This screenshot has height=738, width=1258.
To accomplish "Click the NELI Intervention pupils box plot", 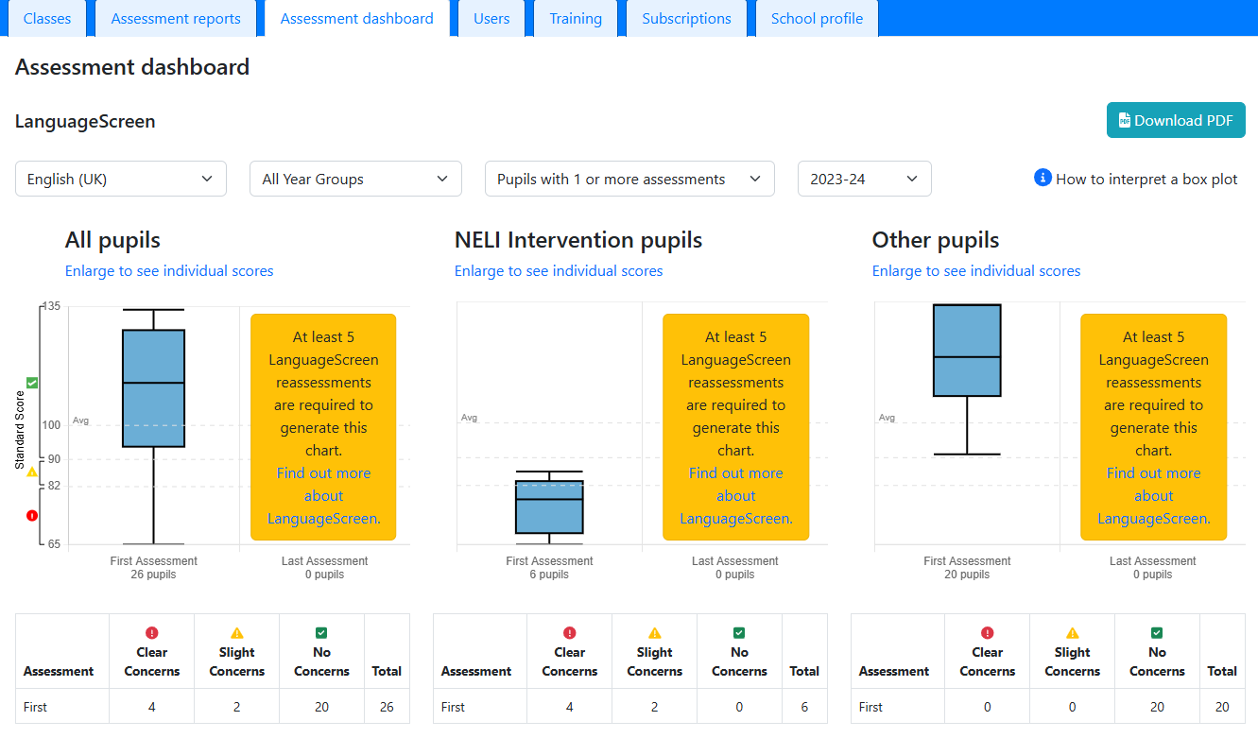I will pyautogui.click(x=549, y=506).
